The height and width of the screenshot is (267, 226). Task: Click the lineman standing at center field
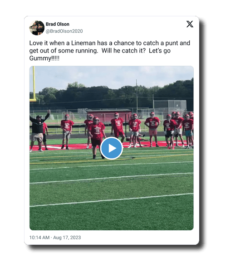coord(97,137)
